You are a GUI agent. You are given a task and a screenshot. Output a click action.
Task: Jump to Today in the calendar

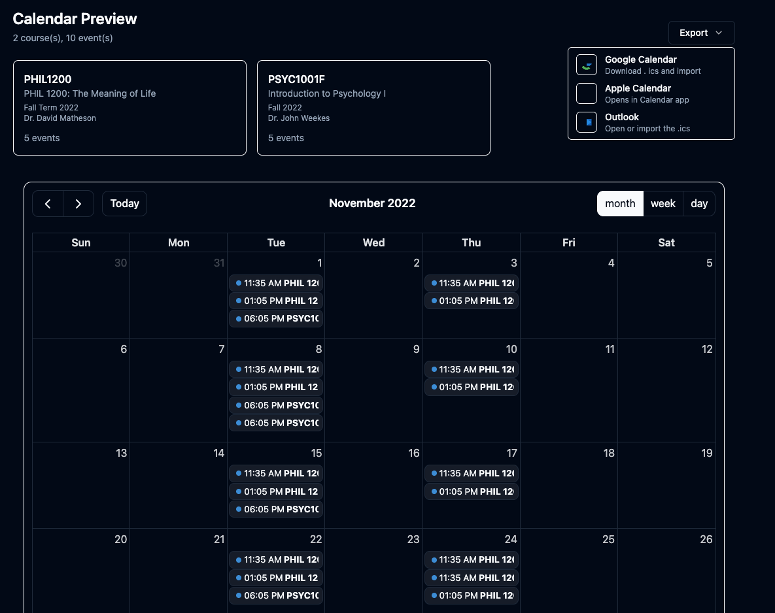[x=124, y=204]
